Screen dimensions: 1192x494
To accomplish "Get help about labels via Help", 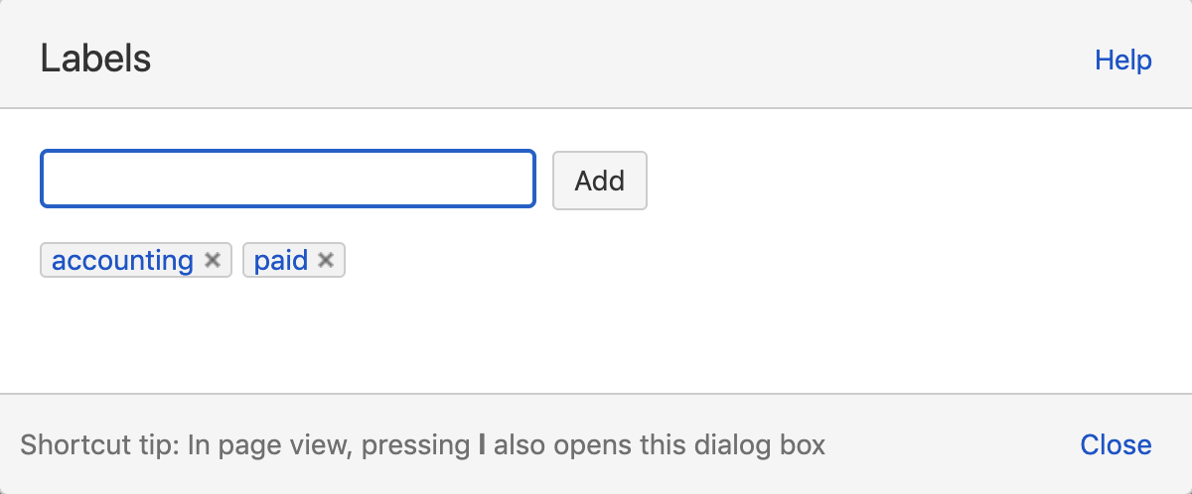I will 1123,61.
